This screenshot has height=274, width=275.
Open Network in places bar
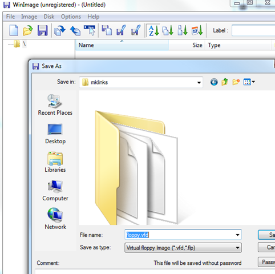55,219
